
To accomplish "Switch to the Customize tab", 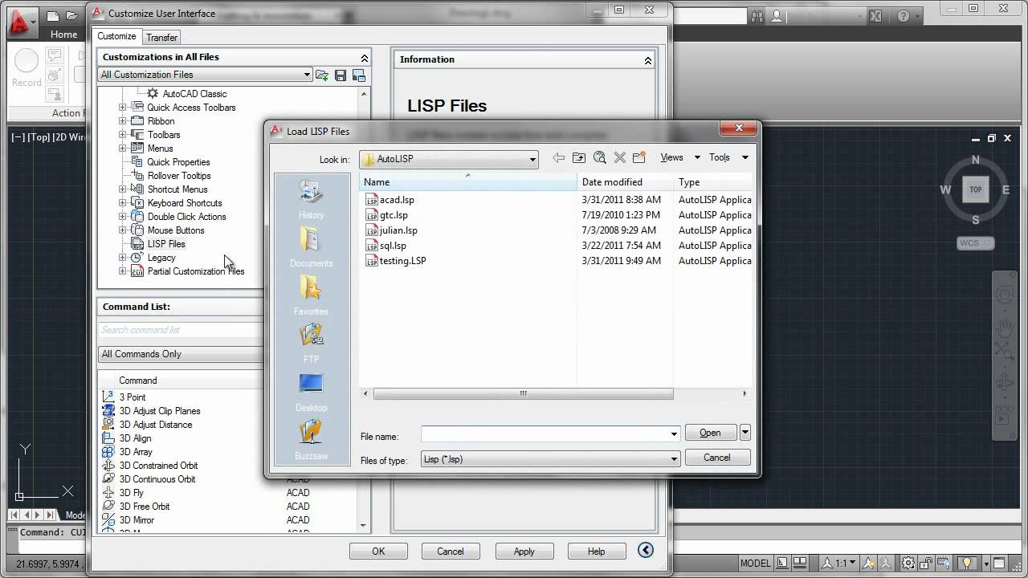I will click(x=117, y=36).
